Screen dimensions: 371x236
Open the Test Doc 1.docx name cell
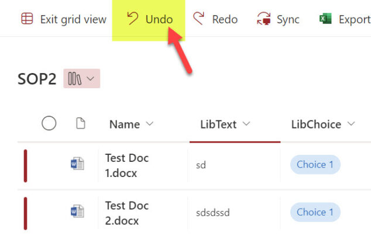click(x=143, y=165)
